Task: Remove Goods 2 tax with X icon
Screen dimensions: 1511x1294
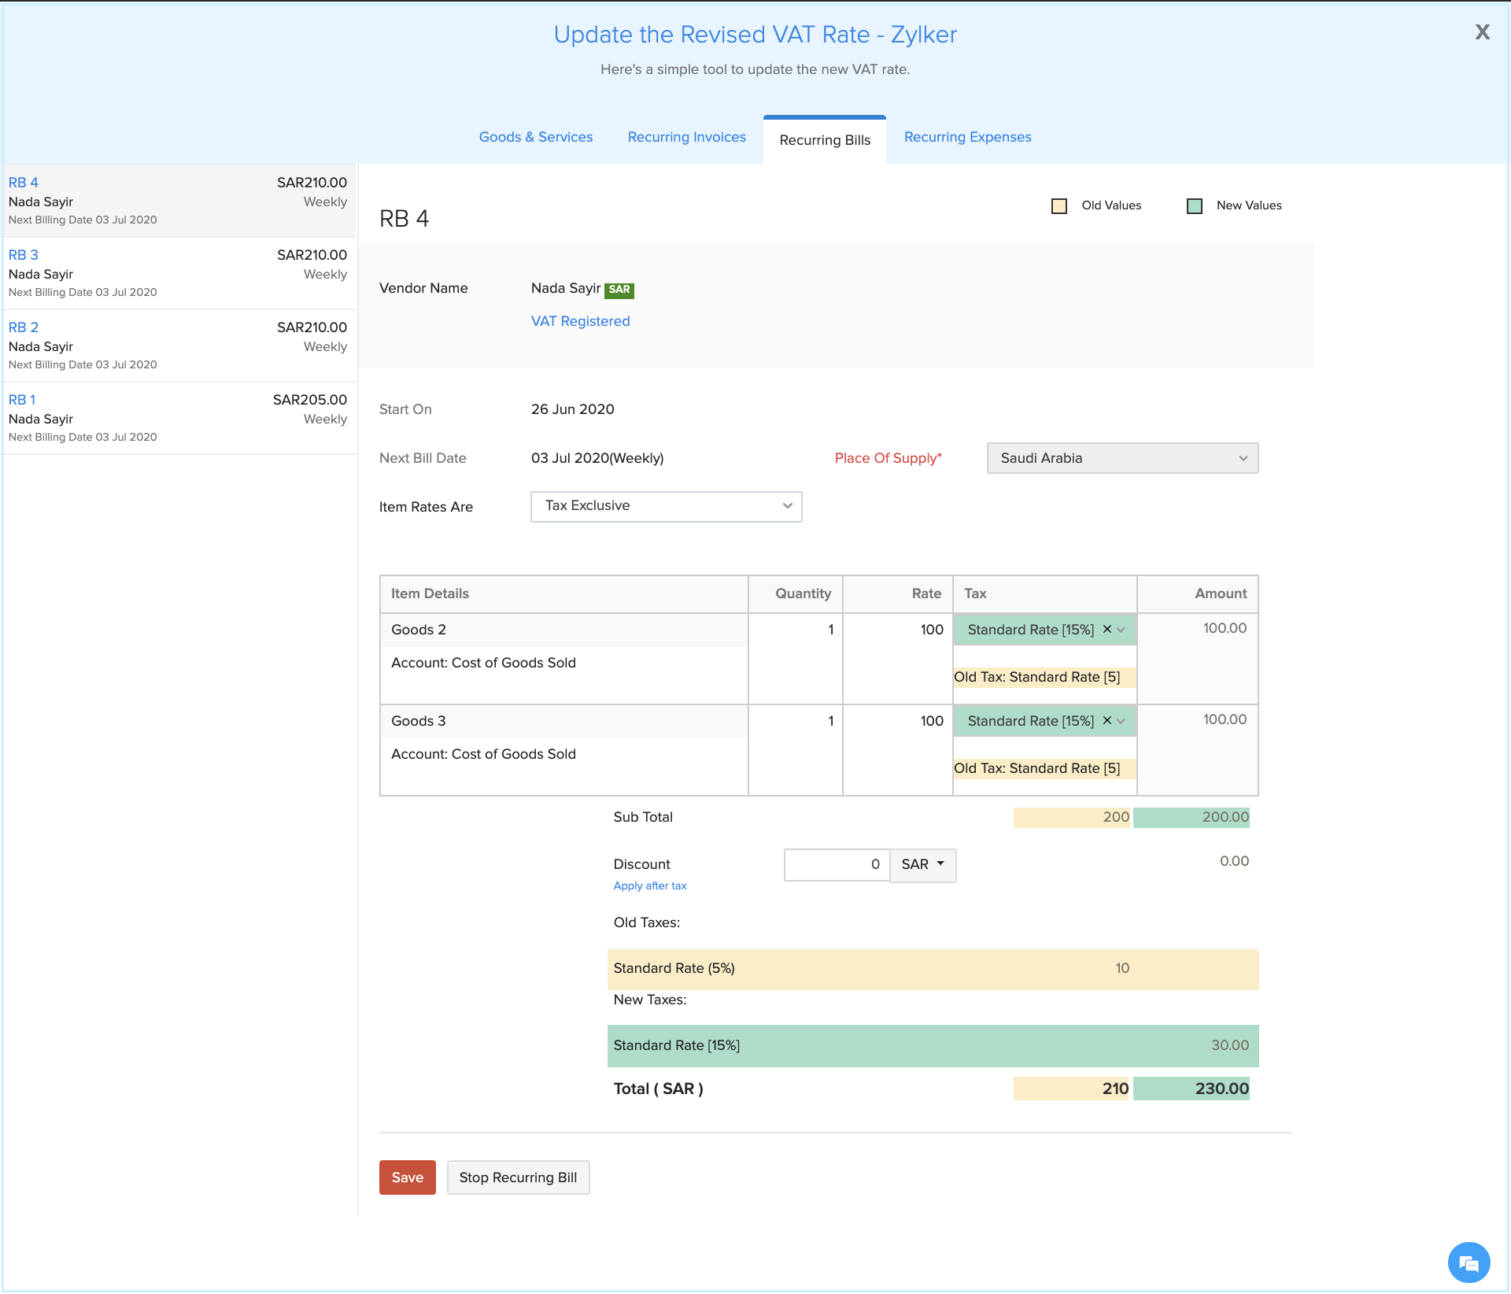Action: tap(1106, 630)
